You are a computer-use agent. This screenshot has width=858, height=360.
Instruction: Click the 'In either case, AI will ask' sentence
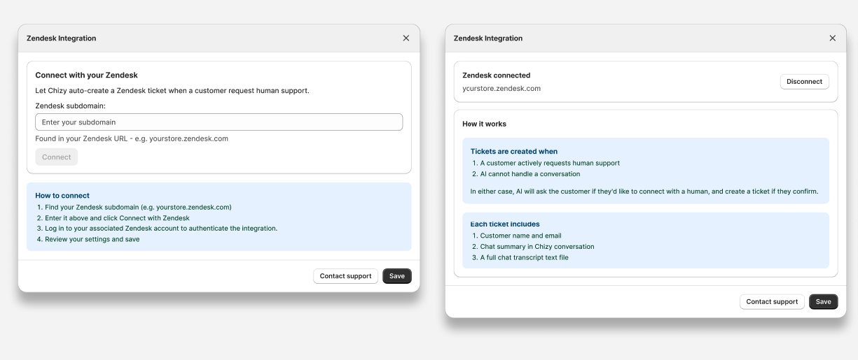tap(644, 191)
